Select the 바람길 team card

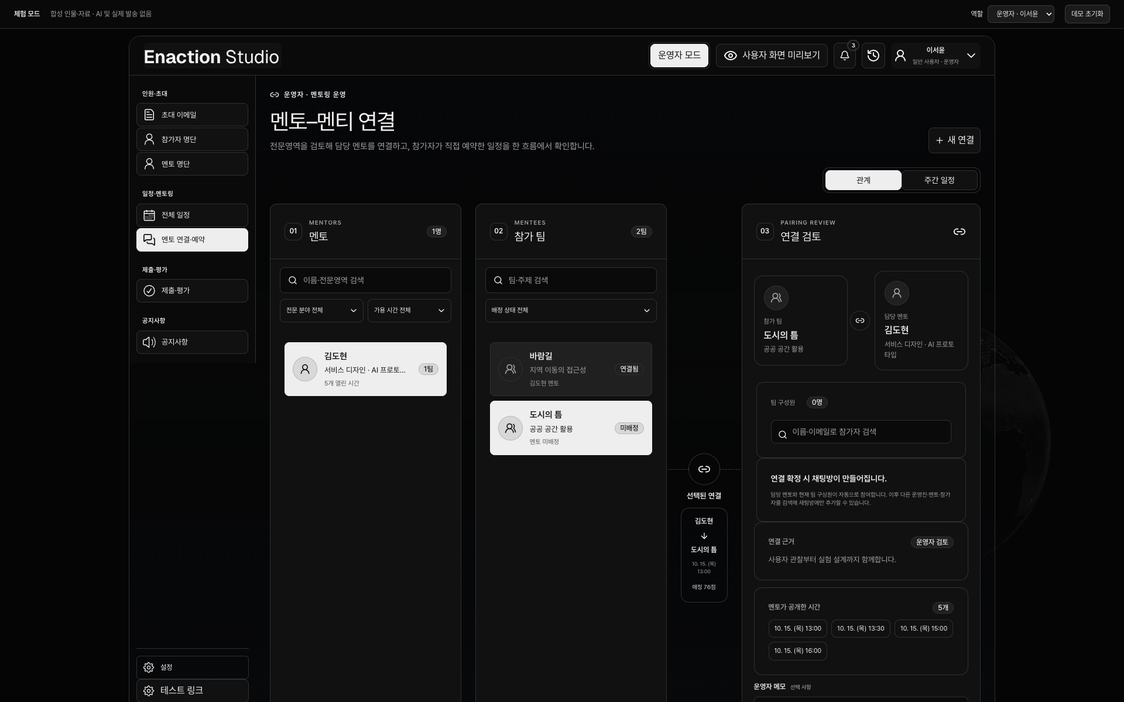click(571, 369)
